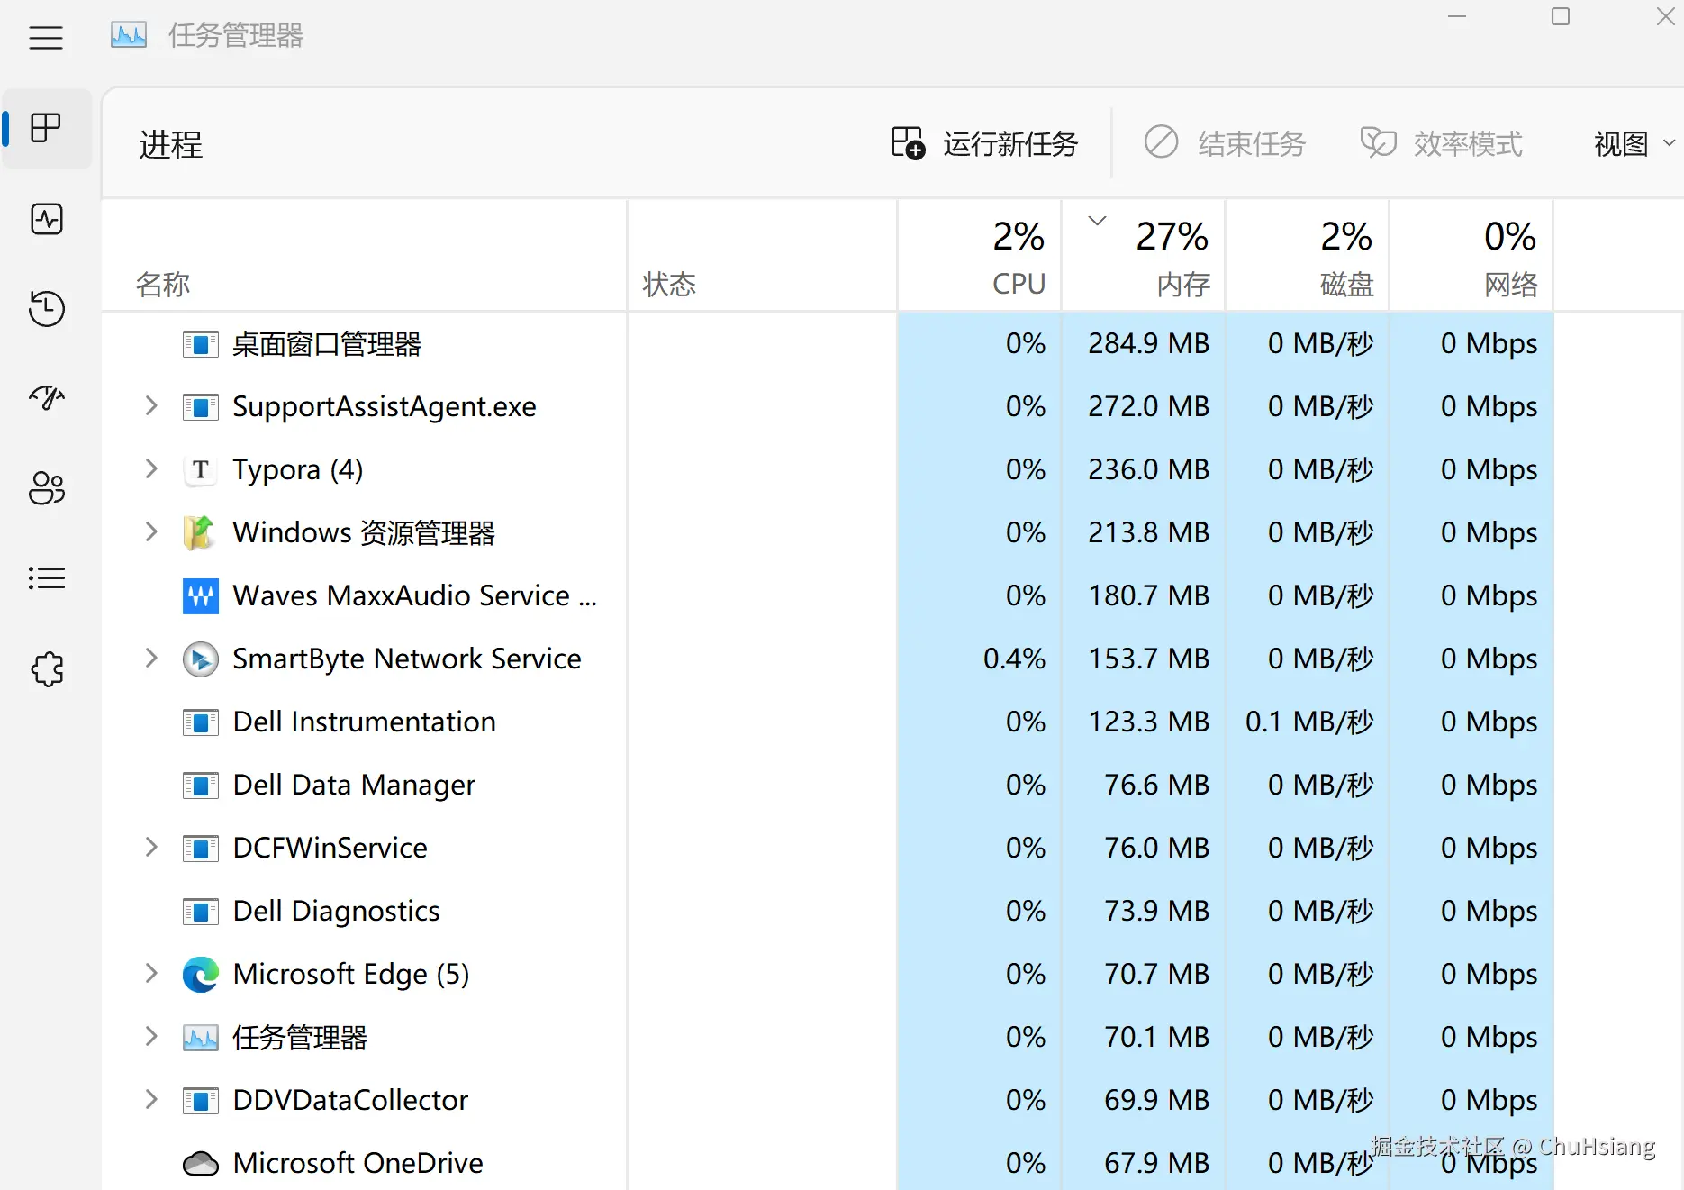Expand the Microsoft Edge (5) process group
Image resolution: width=1684 pixels, height=1190 pixels.
(x=151, y=974)
